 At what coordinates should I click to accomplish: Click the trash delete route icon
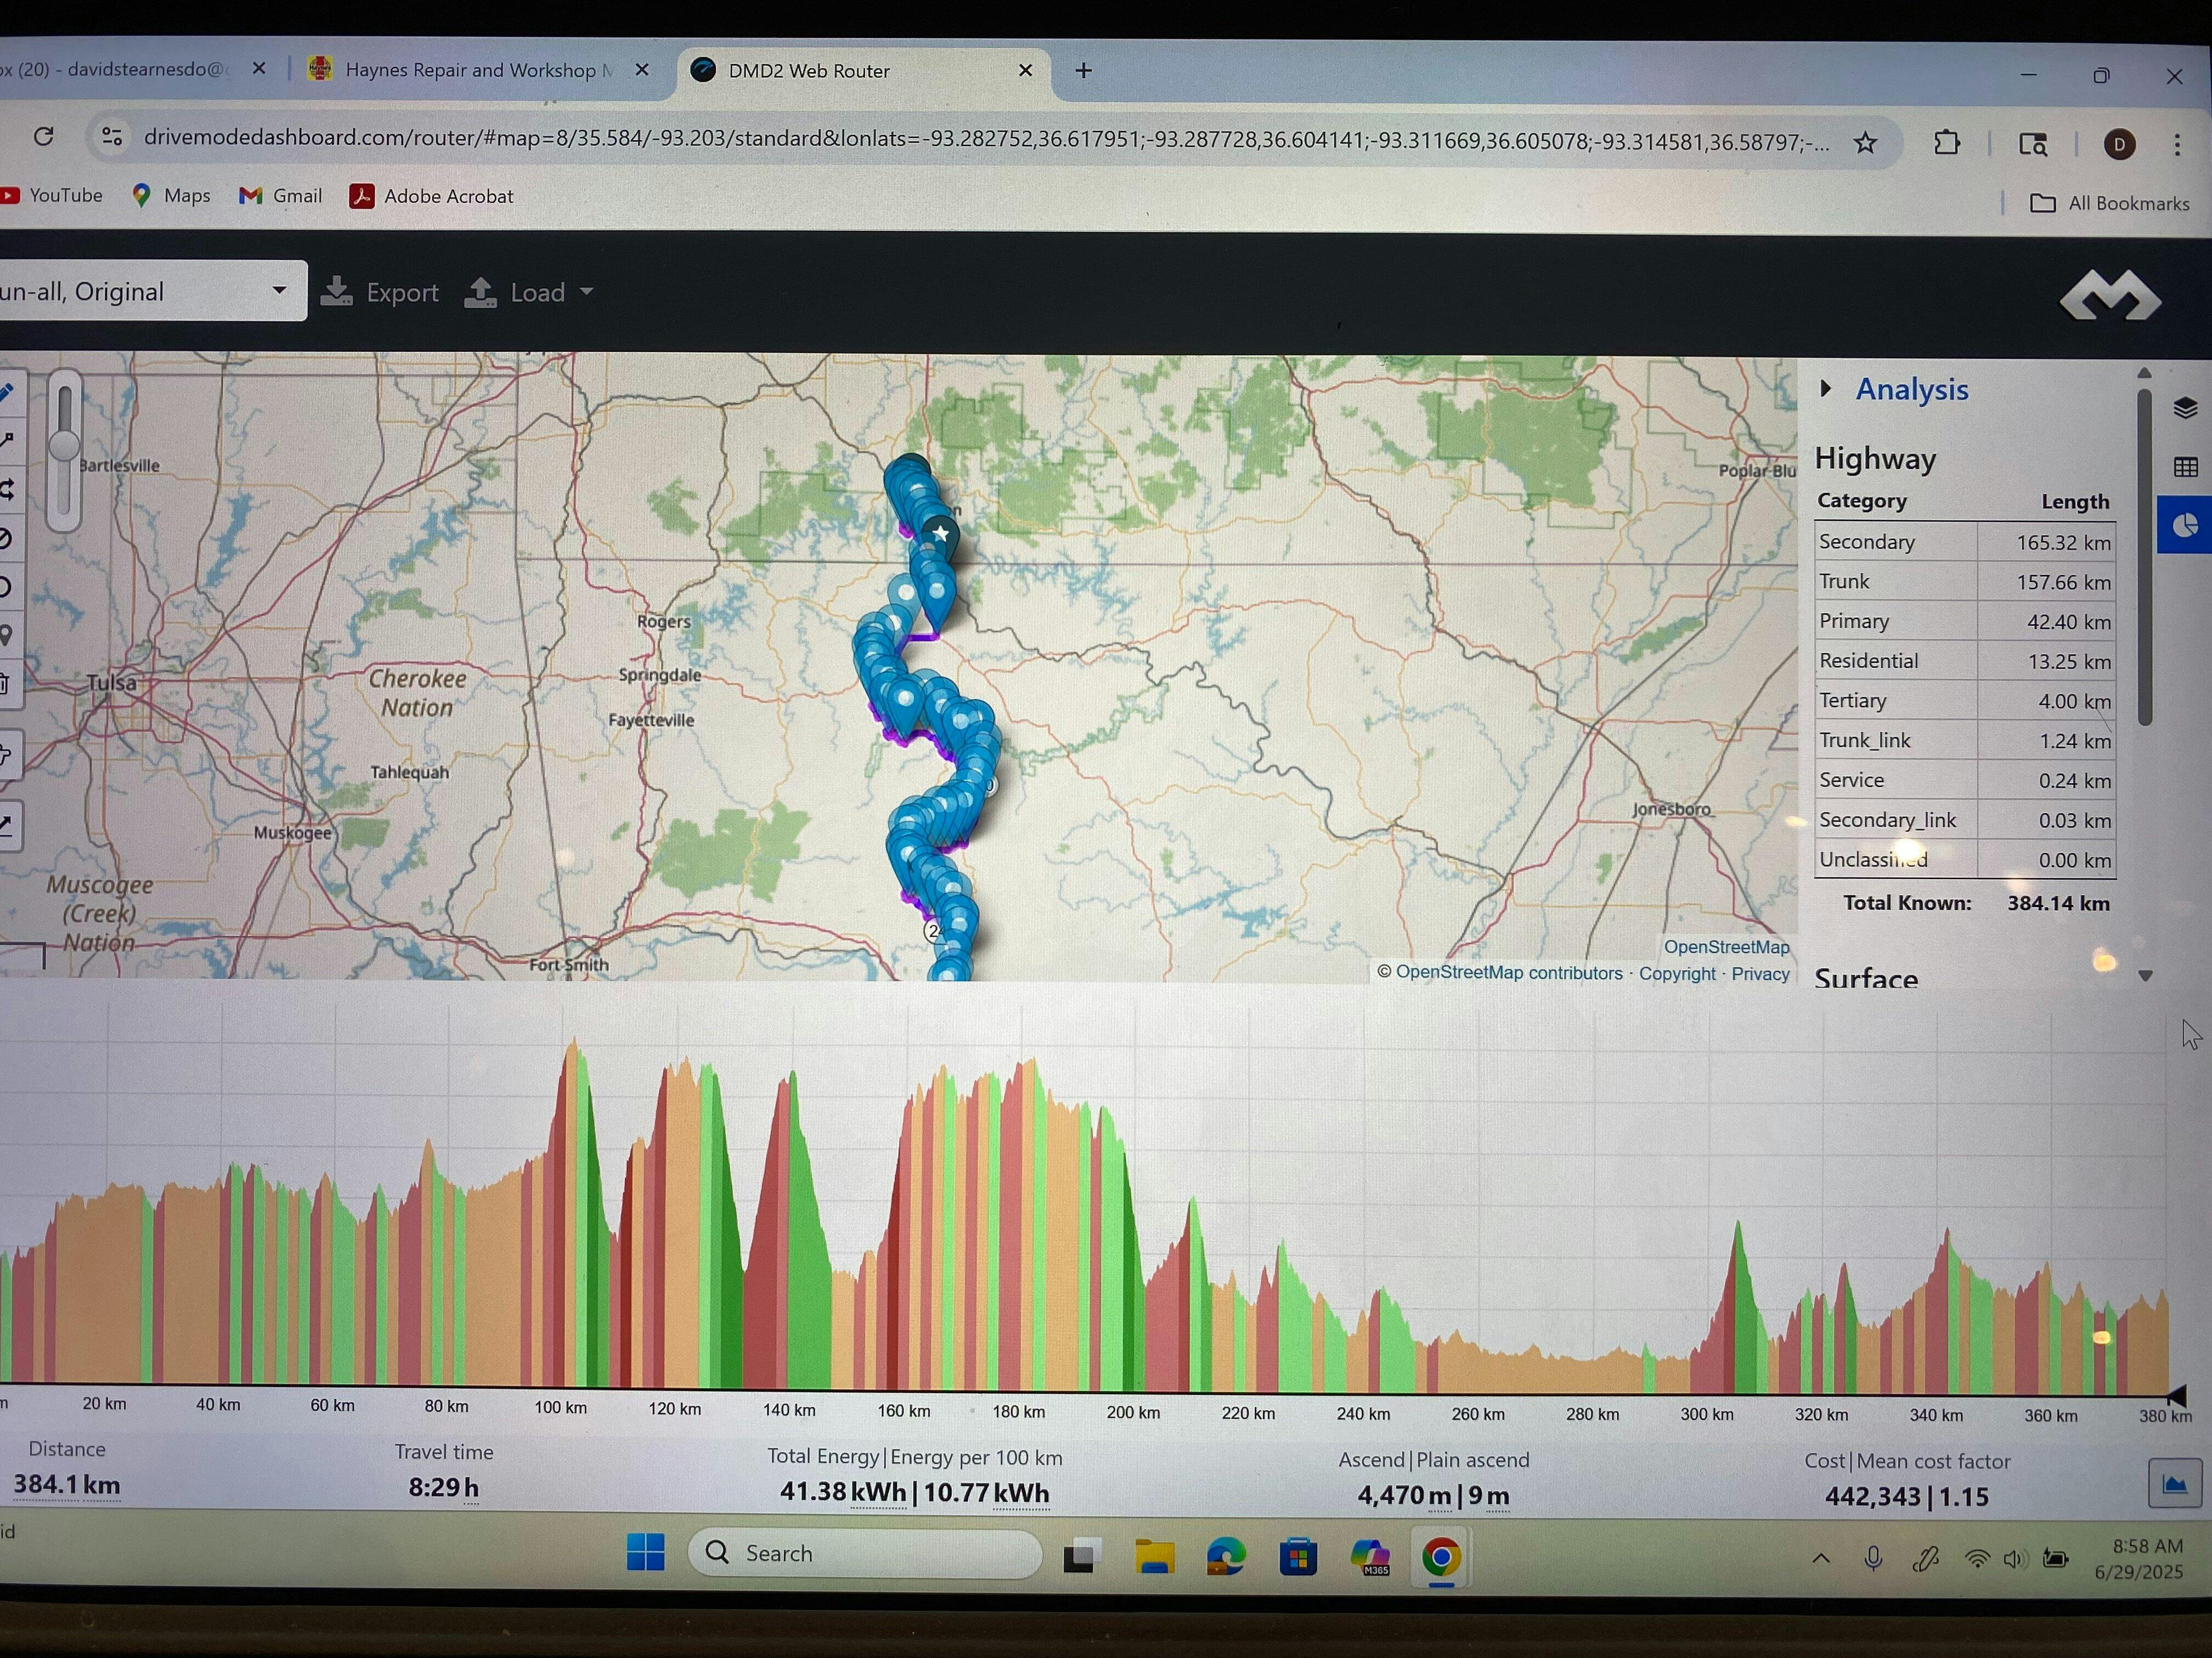5,684
